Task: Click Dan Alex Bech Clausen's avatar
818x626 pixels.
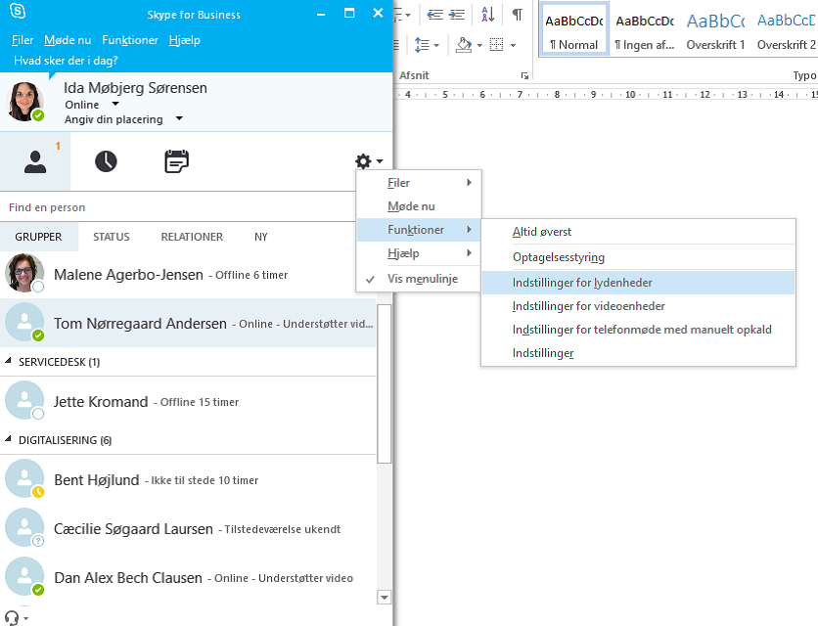Action: tap(24, 576)
